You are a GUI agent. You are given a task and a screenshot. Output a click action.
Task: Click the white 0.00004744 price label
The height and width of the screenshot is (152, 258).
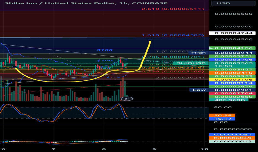click(x=232, y=33)
